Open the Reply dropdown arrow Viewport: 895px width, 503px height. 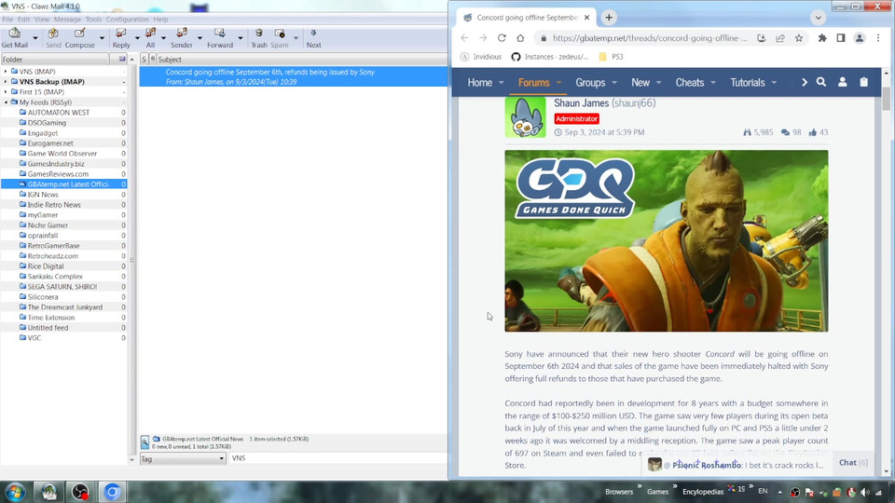[137, 38]
